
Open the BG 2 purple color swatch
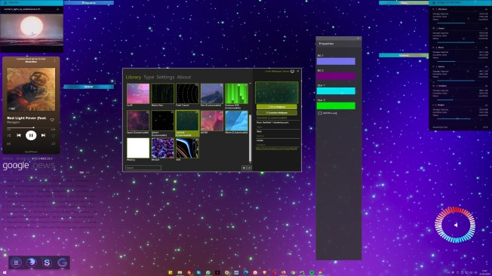pos(336,76)
